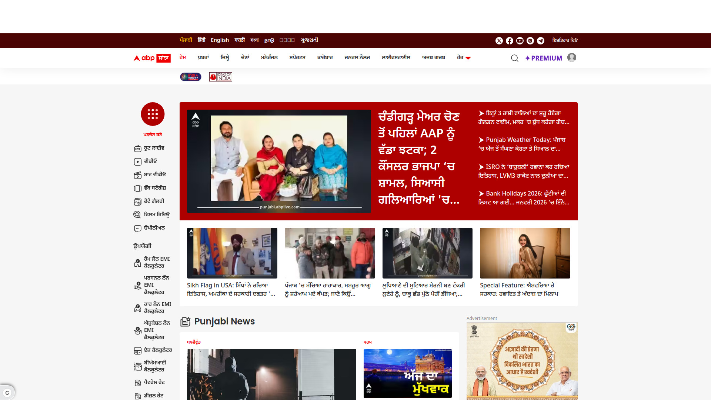The image size is (711, 400).
Task: Click the red explore grid button
Action: coord(153,114)
